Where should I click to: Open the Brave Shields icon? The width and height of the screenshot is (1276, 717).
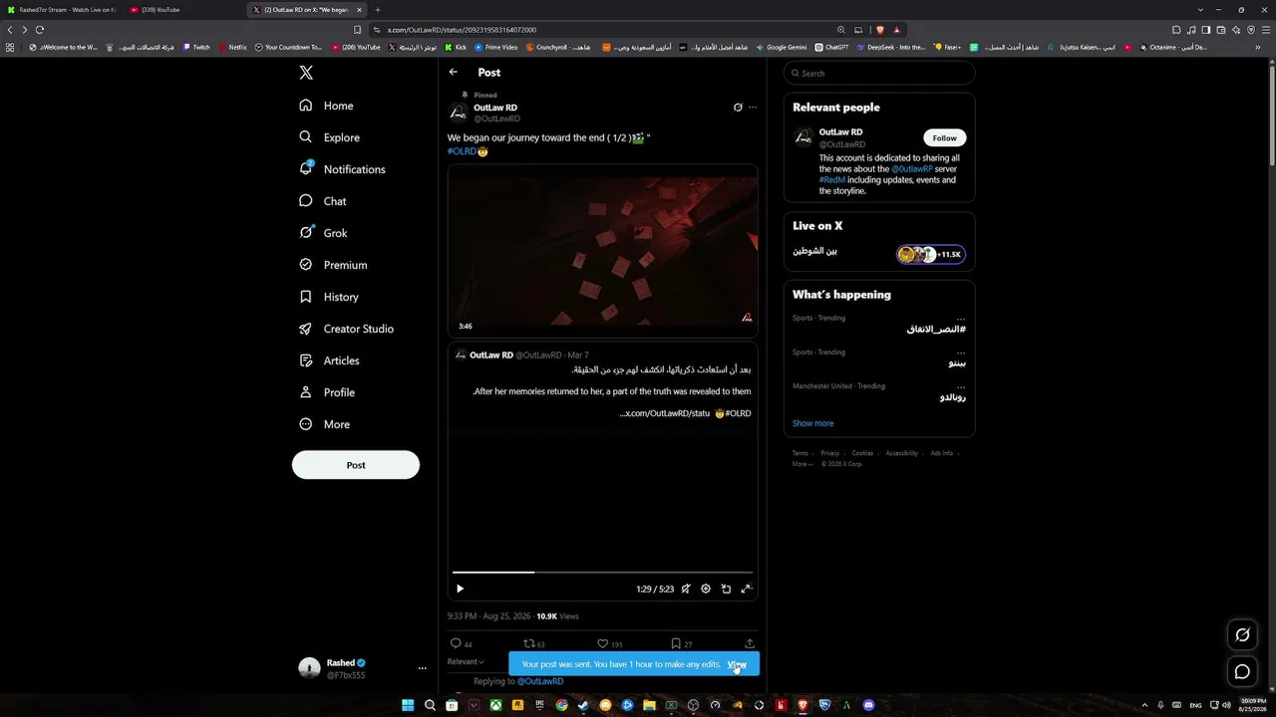[880, 30]
